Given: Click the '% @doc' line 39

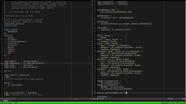Looking at the screenshot, I should [x=7, y=77].
